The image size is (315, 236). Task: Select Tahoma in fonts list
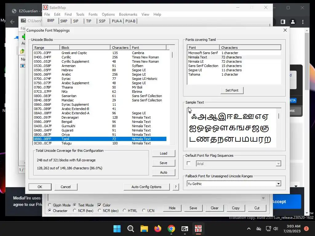click(x=234, y=74)
